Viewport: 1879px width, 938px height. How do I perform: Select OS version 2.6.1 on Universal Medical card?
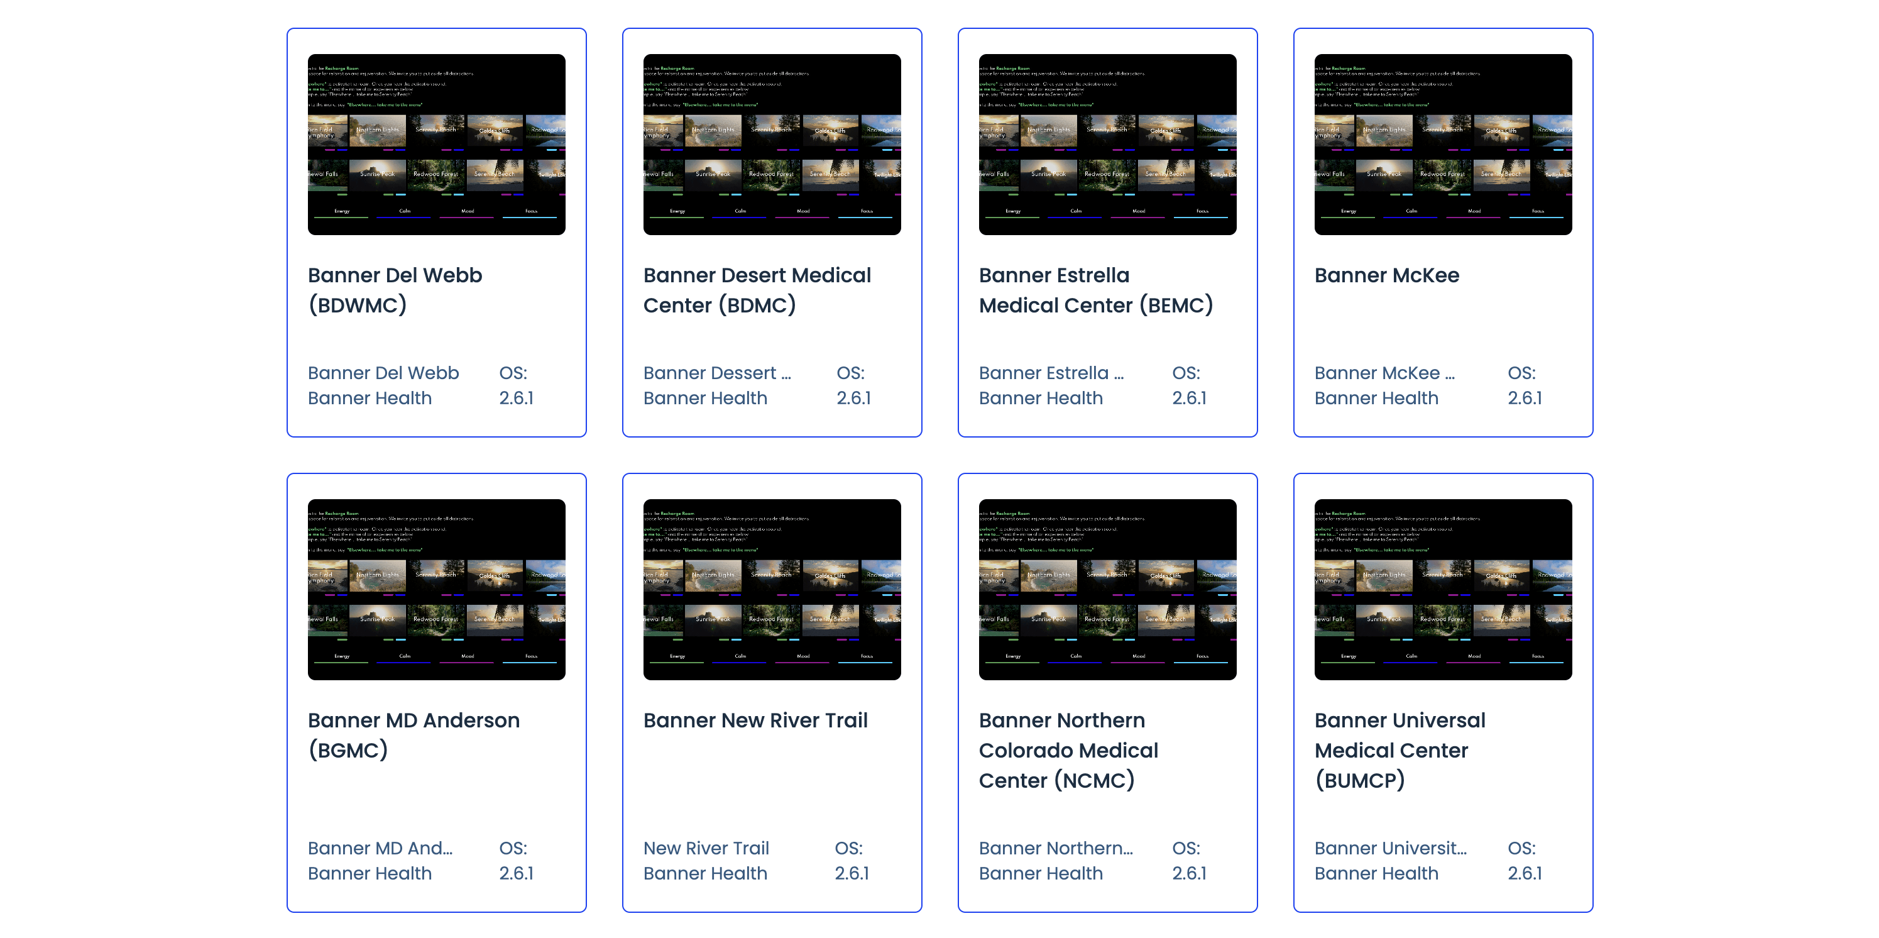(x=1525, y=873)
